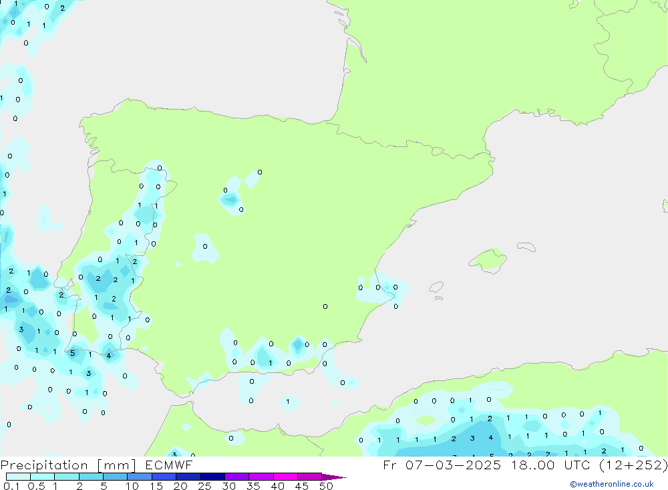Select the blue legend swatch between 15 and 20
Viewport: 668px width, 490px height.
click(x=164, y=477)
